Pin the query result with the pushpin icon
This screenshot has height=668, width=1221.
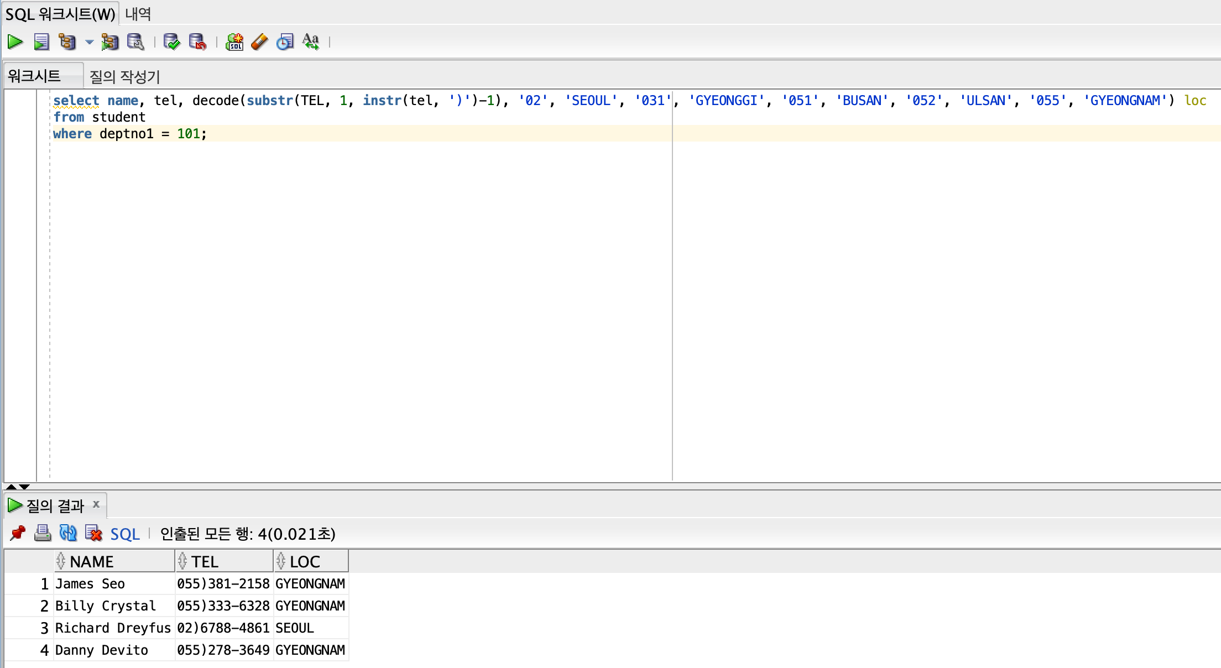click(x=18, y=533)
